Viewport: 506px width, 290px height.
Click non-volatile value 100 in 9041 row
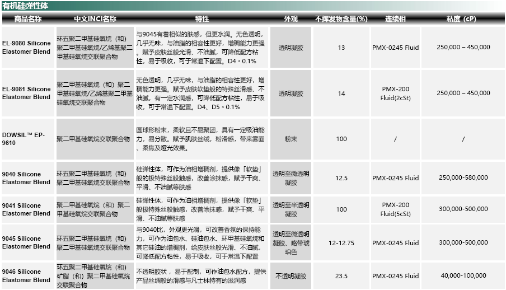pos(341,209)
